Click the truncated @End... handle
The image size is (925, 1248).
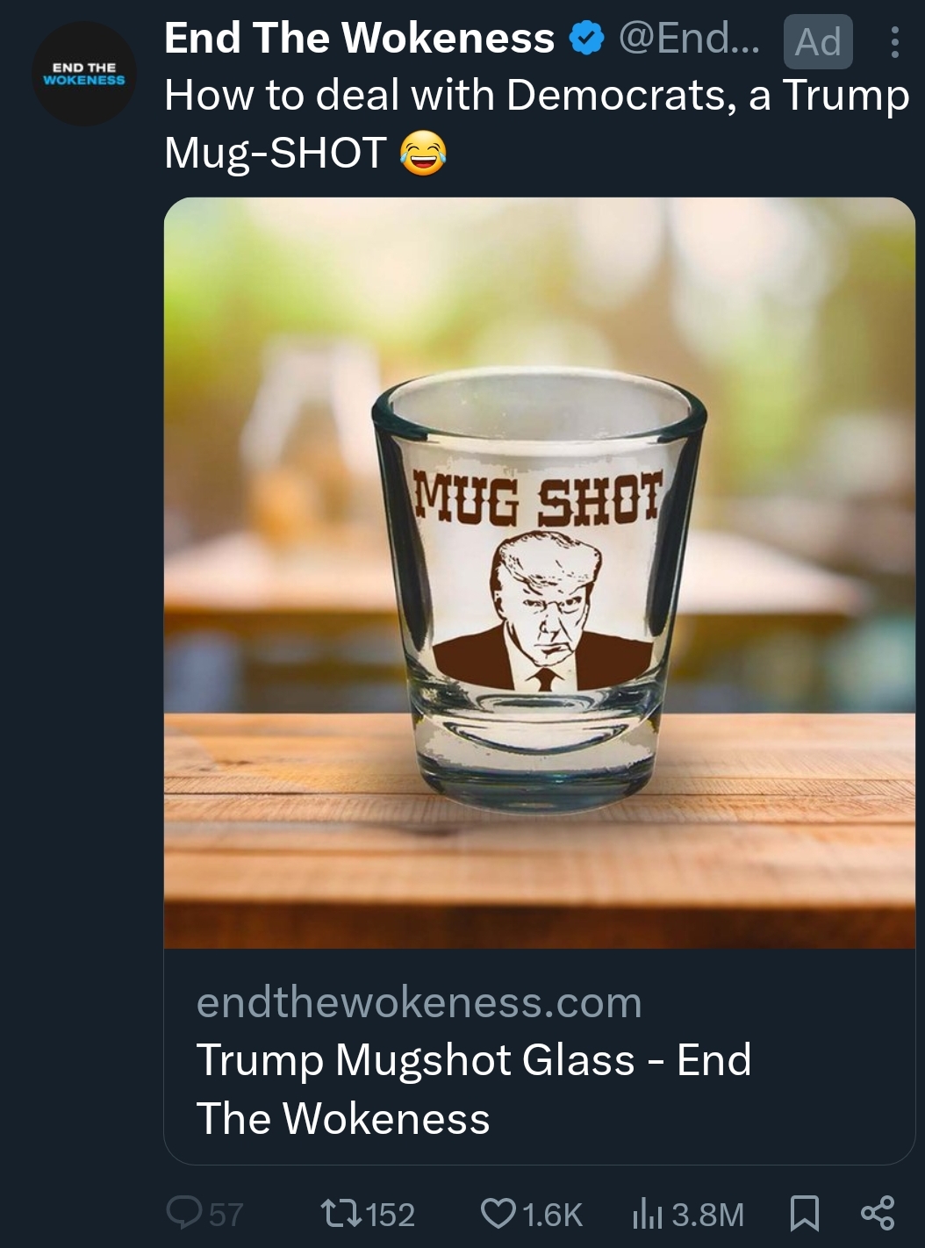pyautogui.click(x=689, y=39)
